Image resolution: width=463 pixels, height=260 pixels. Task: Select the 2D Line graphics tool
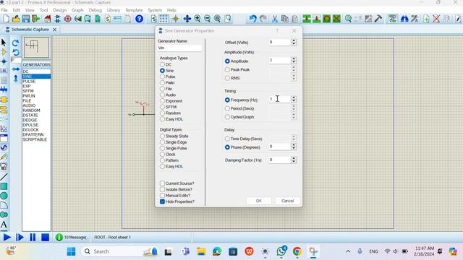click(x=4, y=177)
